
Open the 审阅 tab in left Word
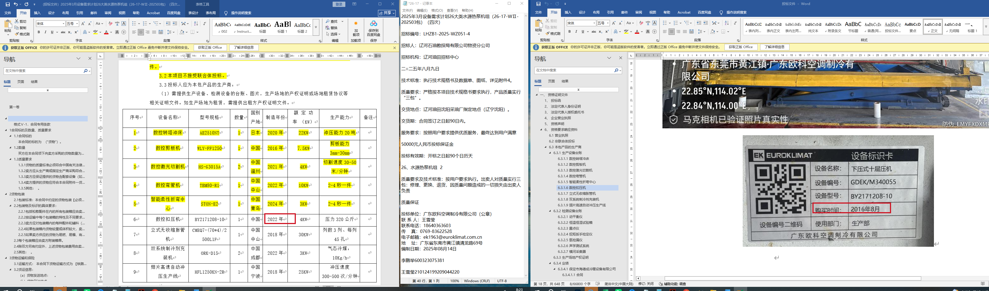[108, 13]
